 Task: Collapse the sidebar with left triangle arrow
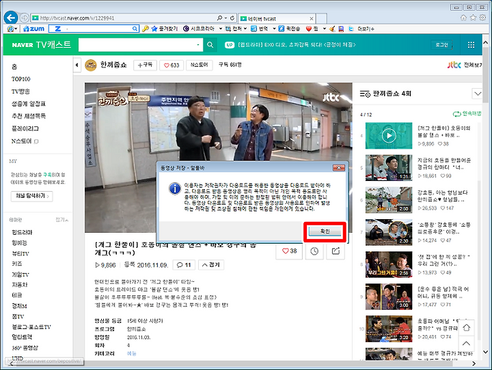(77, 66)
